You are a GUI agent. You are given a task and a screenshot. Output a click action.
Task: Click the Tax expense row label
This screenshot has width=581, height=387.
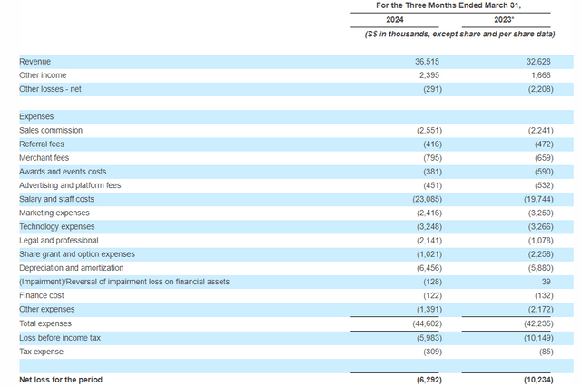(x=42, y=351)
